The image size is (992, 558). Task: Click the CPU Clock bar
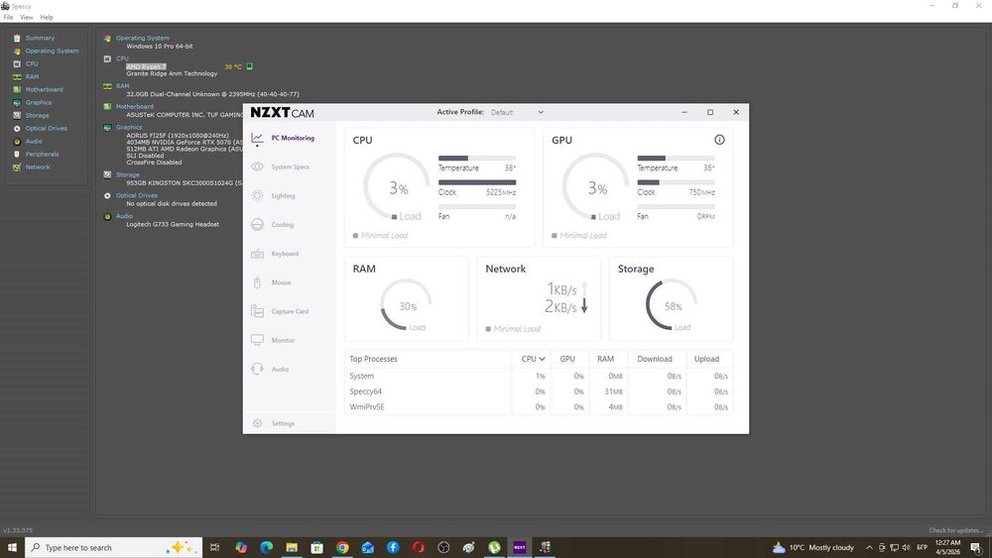(477, 182)
